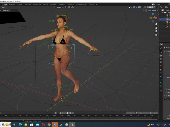Toggle auto-keying record button in timeline

pyautogui.click(x=55, y=113)
